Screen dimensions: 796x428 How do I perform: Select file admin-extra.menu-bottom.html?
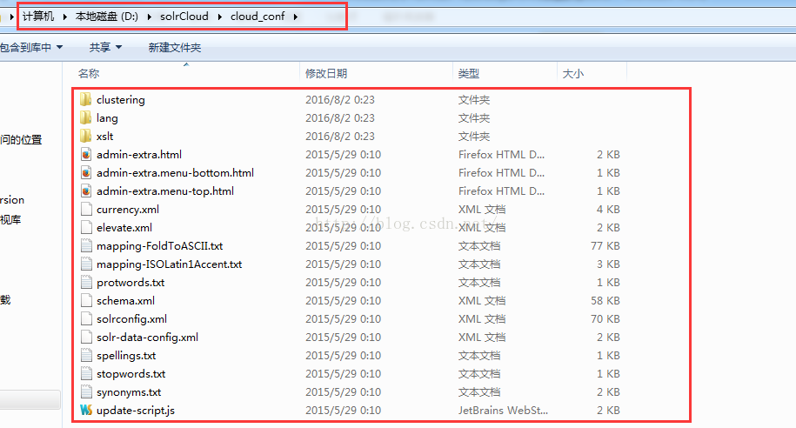(175, 172)
